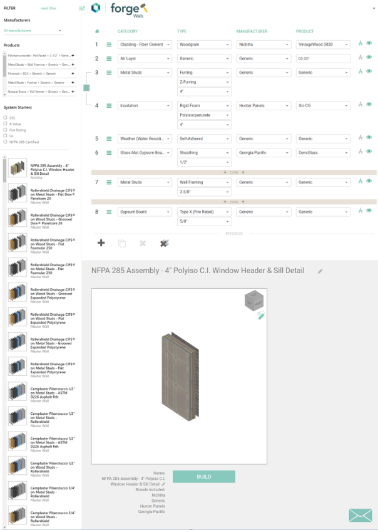This screenshot has height=530, width=378.
Task: Open the Nichiha manufacturer dropdown
Action: coord(263,44)
